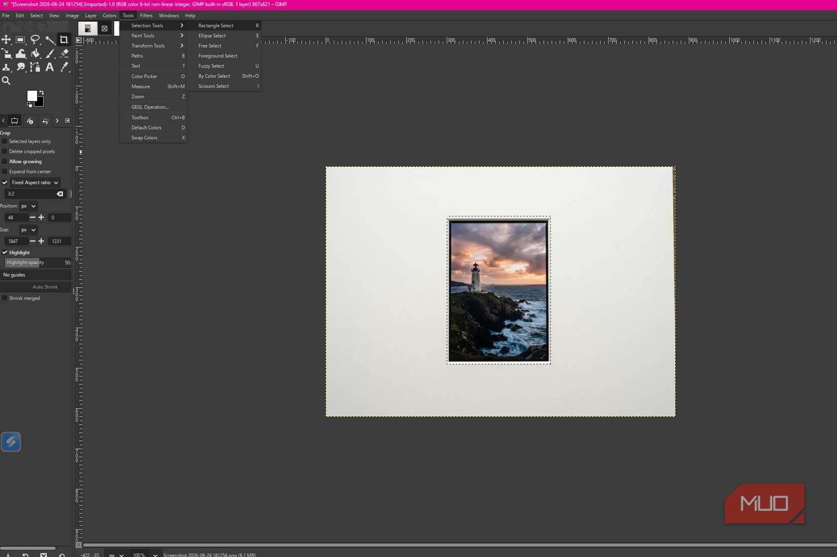Select the Text tool icon

(50, 67)
